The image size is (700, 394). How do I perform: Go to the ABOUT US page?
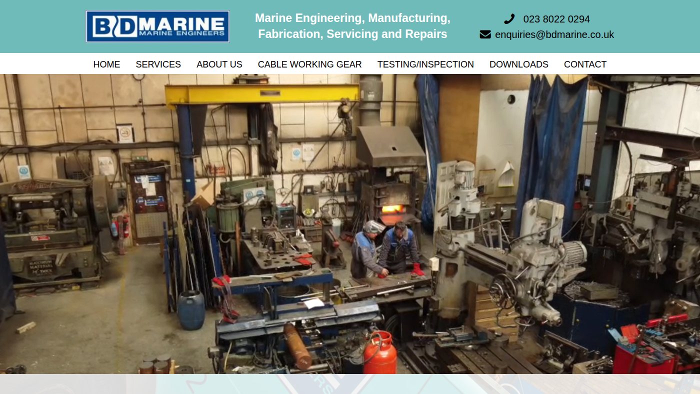[x=219, y=64]
